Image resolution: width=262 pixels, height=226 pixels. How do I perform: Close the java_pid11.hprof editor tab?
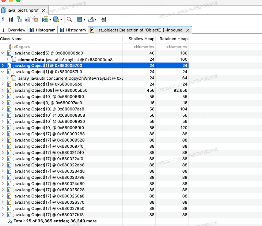43,10
